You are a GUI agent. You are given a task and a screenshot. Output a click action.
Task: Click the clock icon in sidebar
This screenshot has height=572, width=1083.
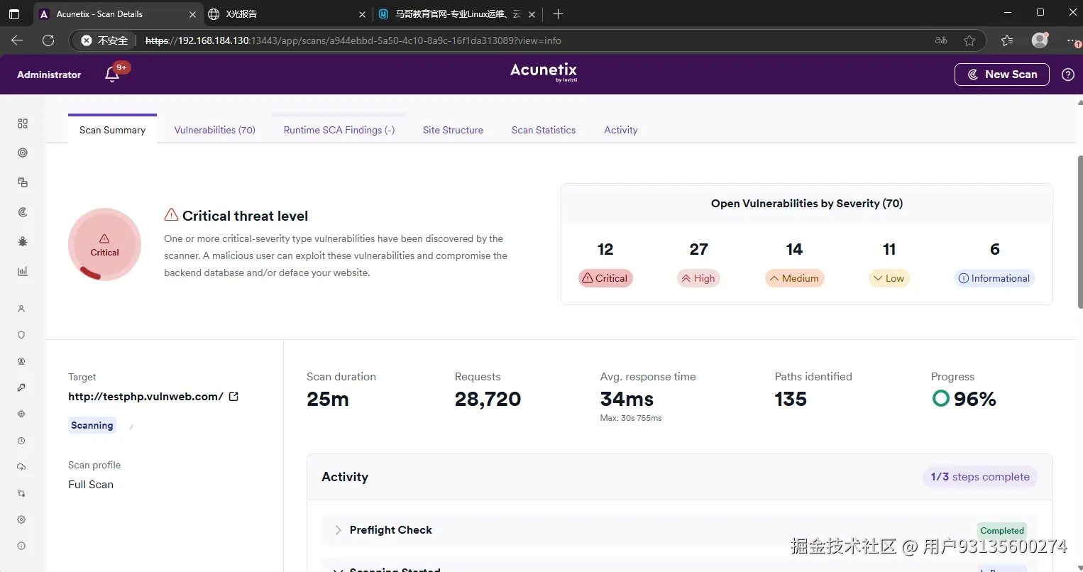tap(21, 441)
